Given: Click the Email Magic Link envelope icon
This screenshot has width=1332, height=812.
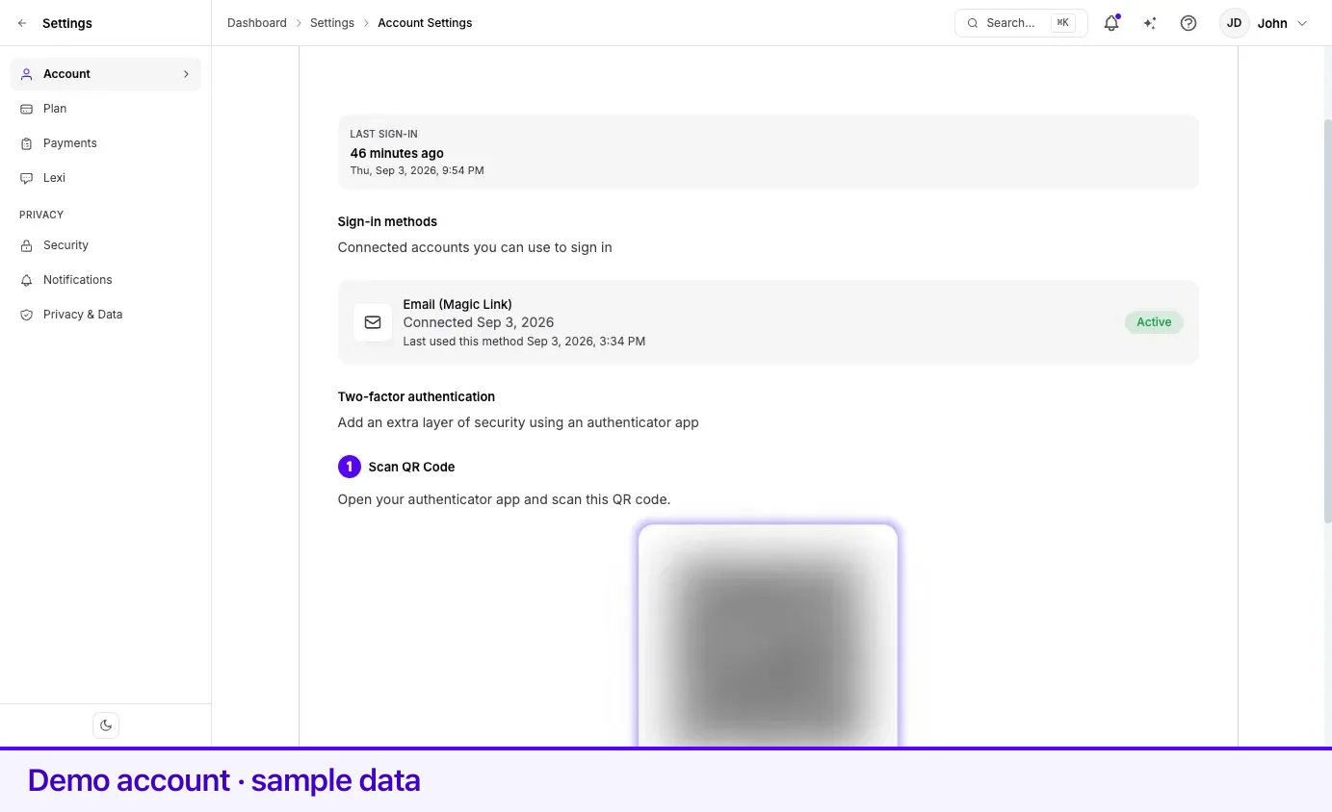Looking at the screenshot, I should pos(373,322).
